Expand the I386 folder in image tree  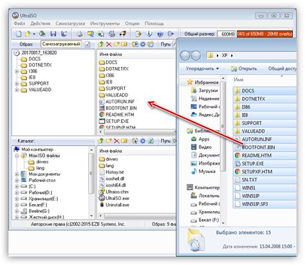pyautogui.click(x=17, y=71)
